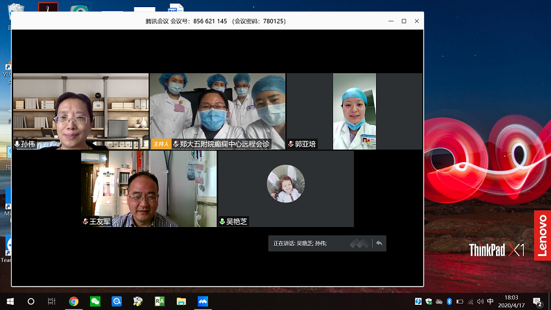Click the Windows Start button
Screen dimensions: 551x310
[x=10, y=302]
